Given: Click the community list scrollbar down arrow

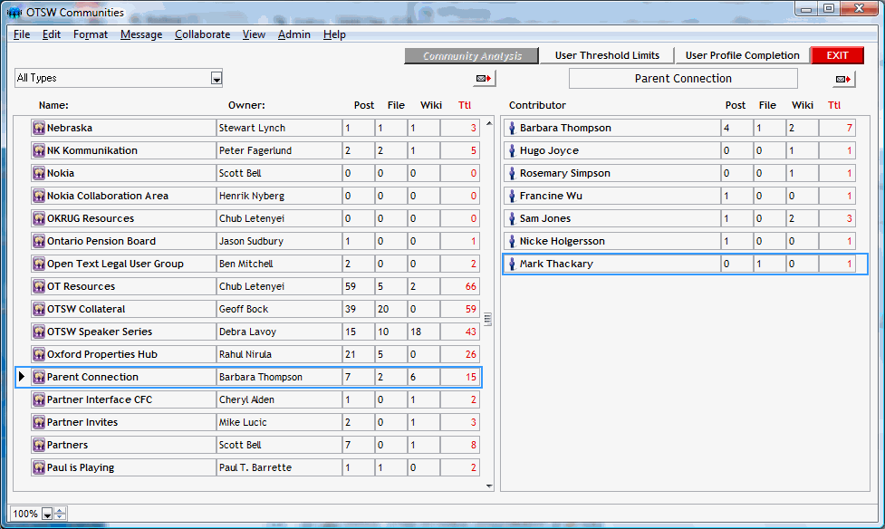Looking at the screenshot, I should point(489,486).
